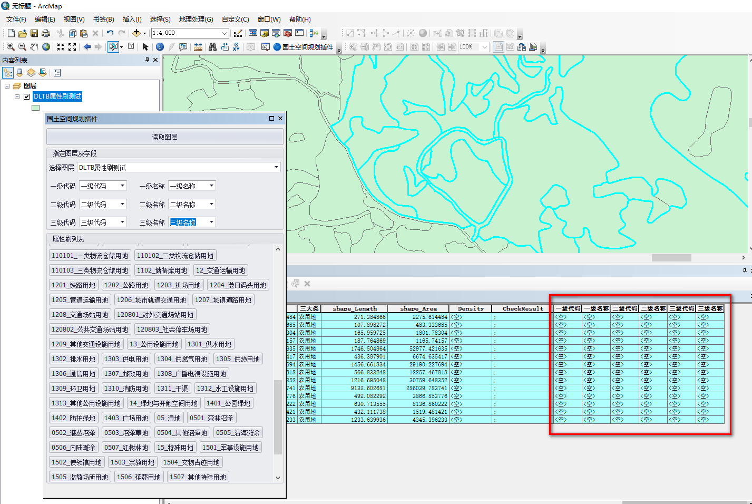
Task: Click the DLTB layer green symbol swatch
Action: (35, 108)
